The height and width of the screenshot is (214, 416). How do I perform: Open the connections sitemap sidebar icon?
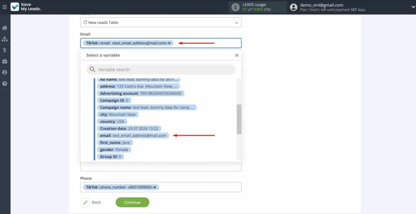(5, 39)
